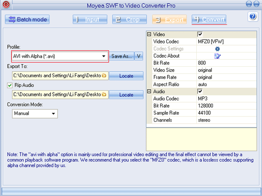Click the Codec Settings row label
Viewport: 262px width, 196px height.
(x=169, y=49)
